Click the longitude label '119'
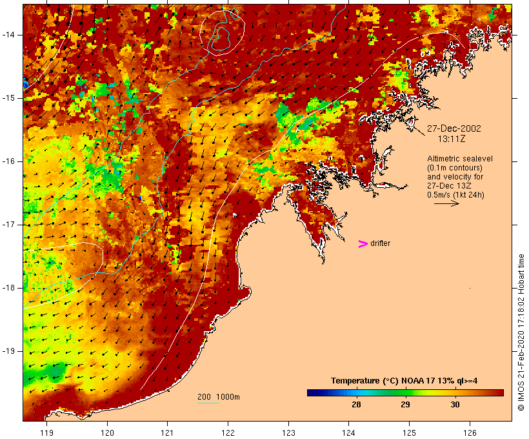The height and width of the screenshot is (439, 529). 46,433
